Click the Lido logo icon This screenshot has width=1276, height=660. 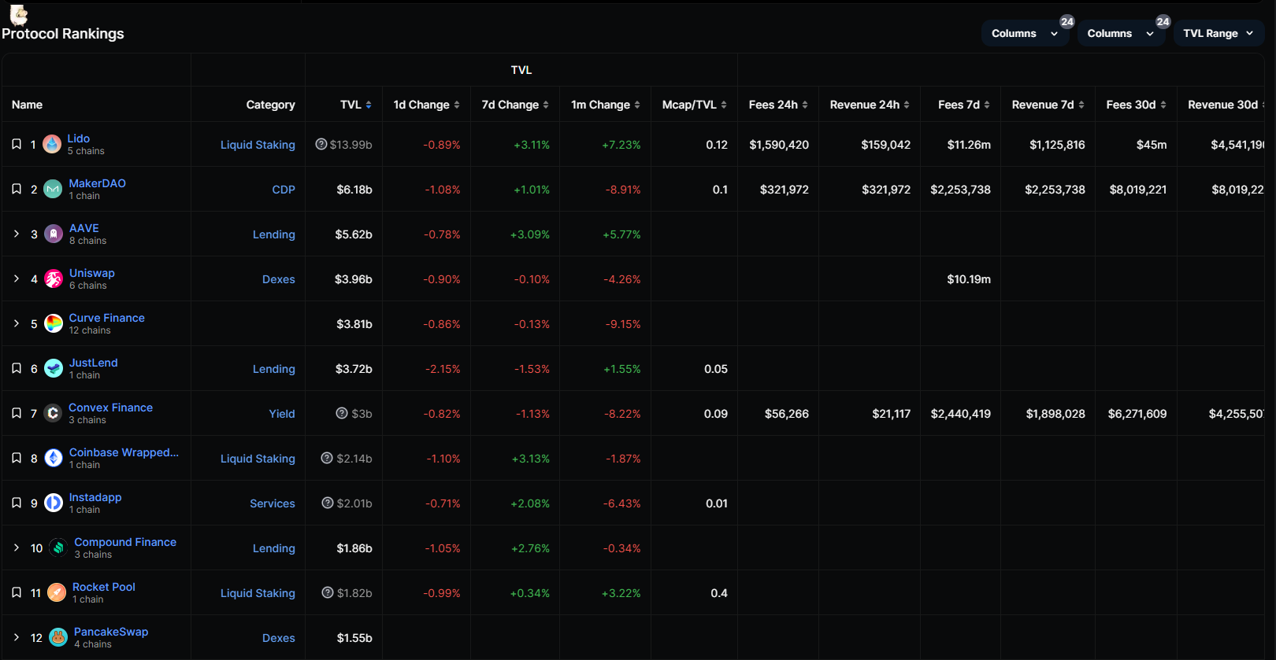click(52, 144)
